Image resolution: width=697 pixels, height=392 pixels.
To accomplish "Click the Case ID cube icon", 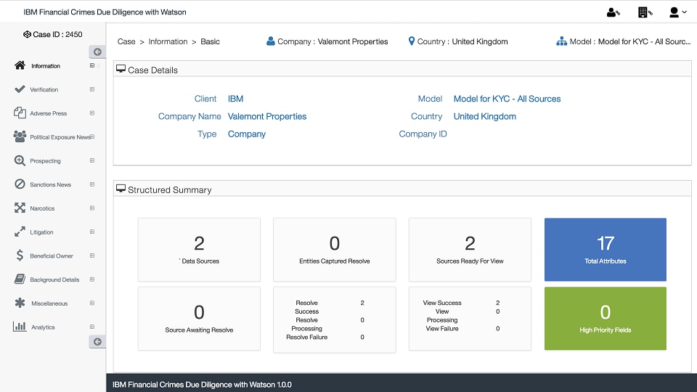I will point(27,34).
